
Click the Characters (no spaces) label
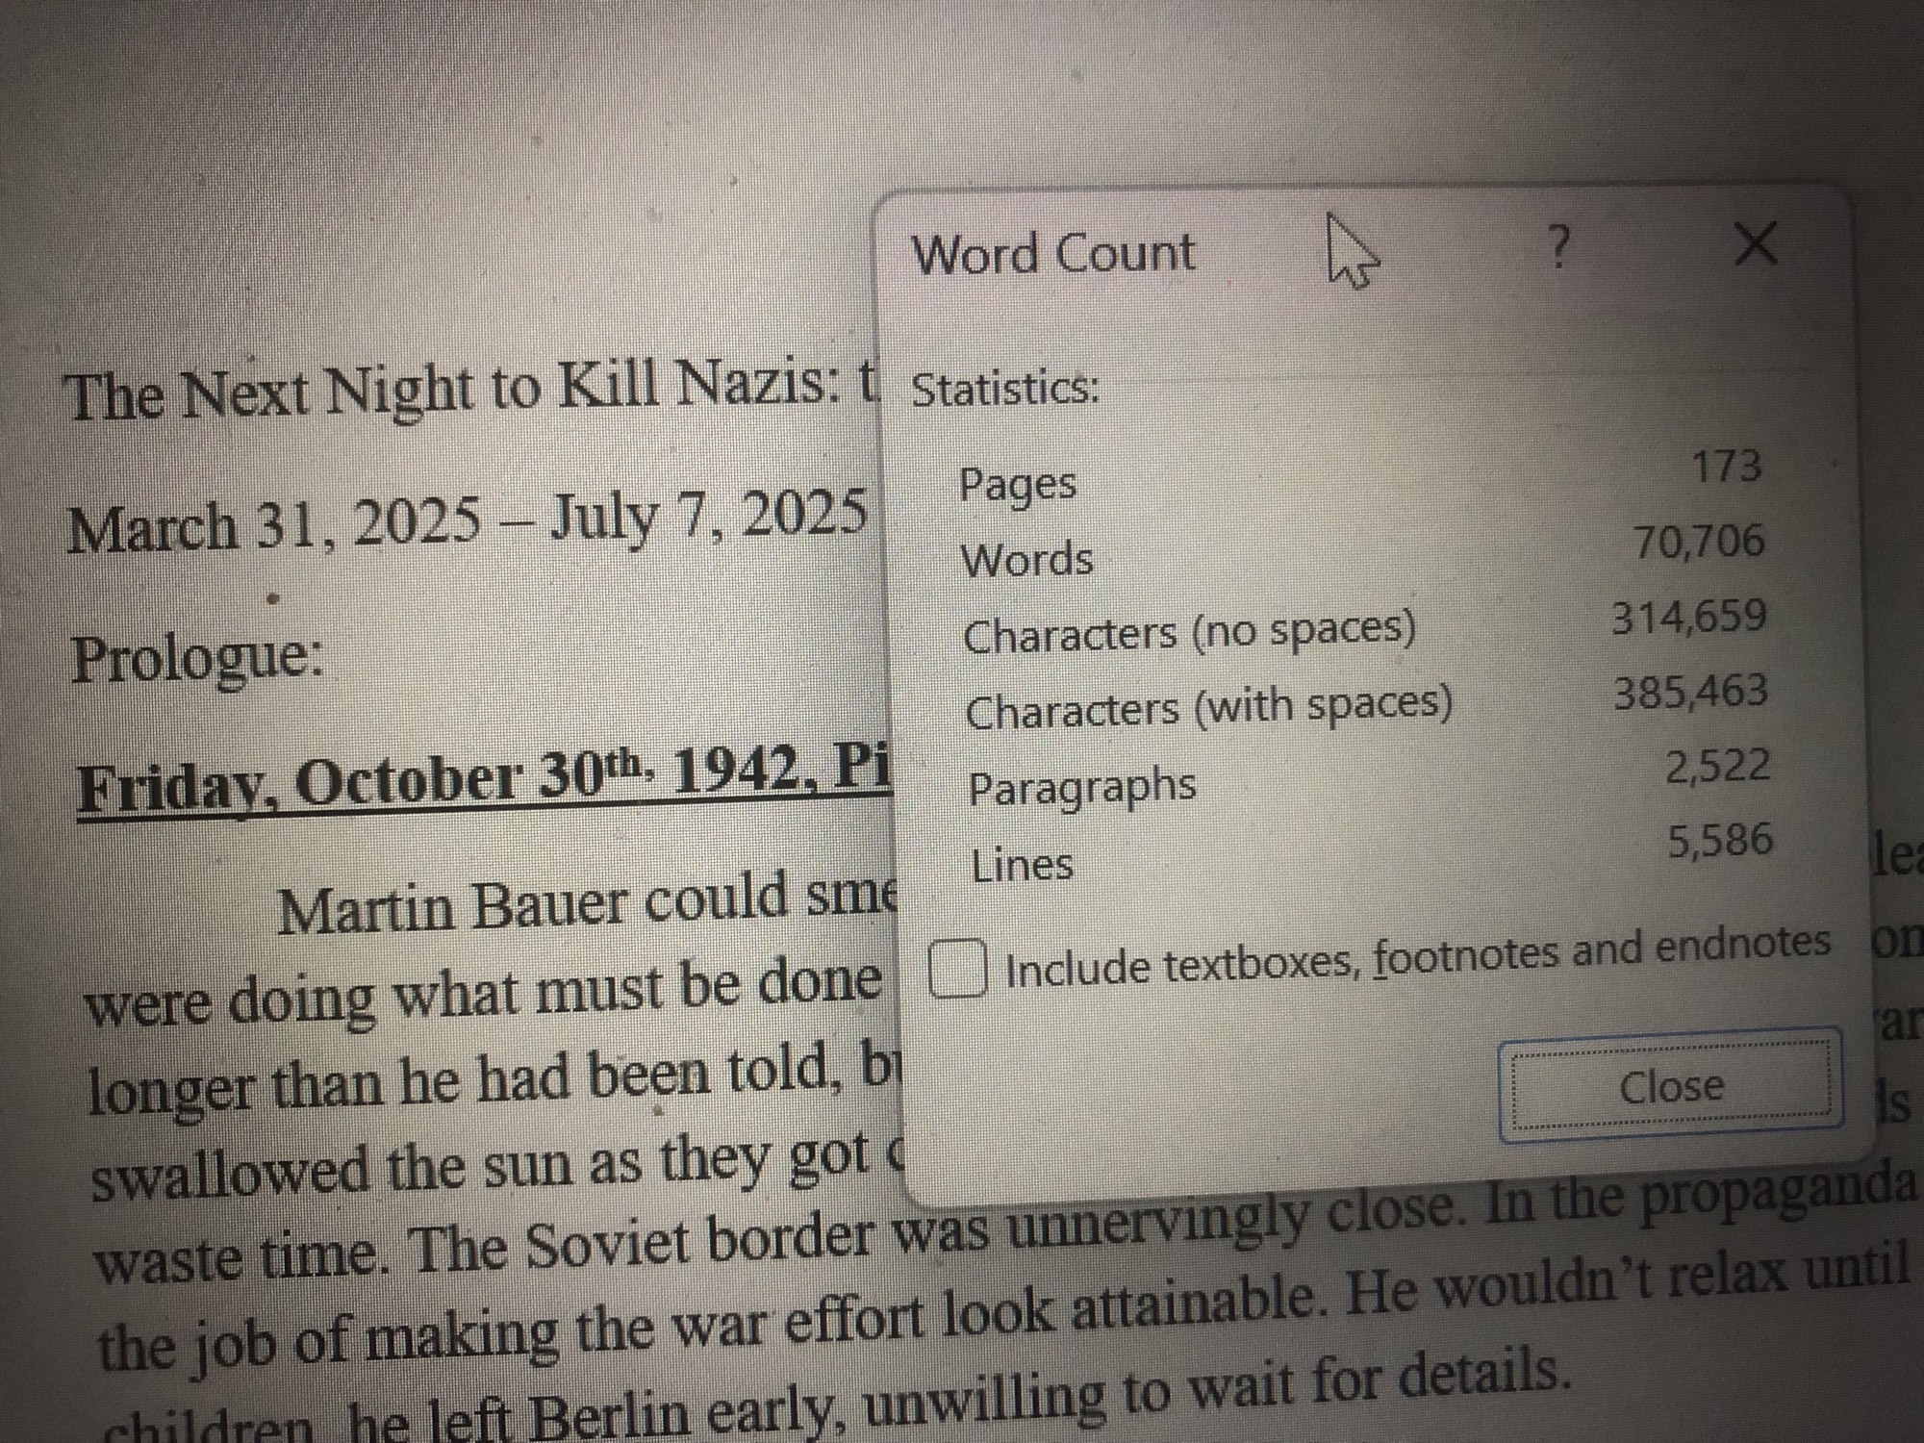[x=1189, y=632]
